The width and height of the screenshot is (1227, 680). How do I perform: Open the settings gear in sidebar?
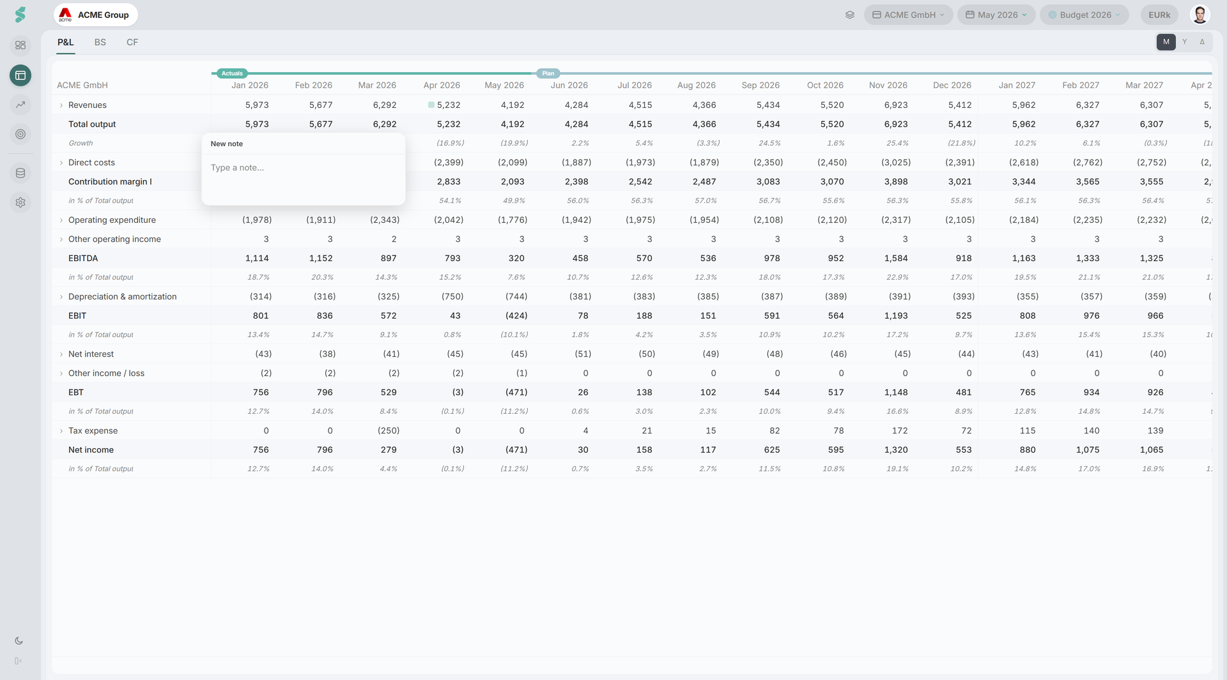click(20, 202)
